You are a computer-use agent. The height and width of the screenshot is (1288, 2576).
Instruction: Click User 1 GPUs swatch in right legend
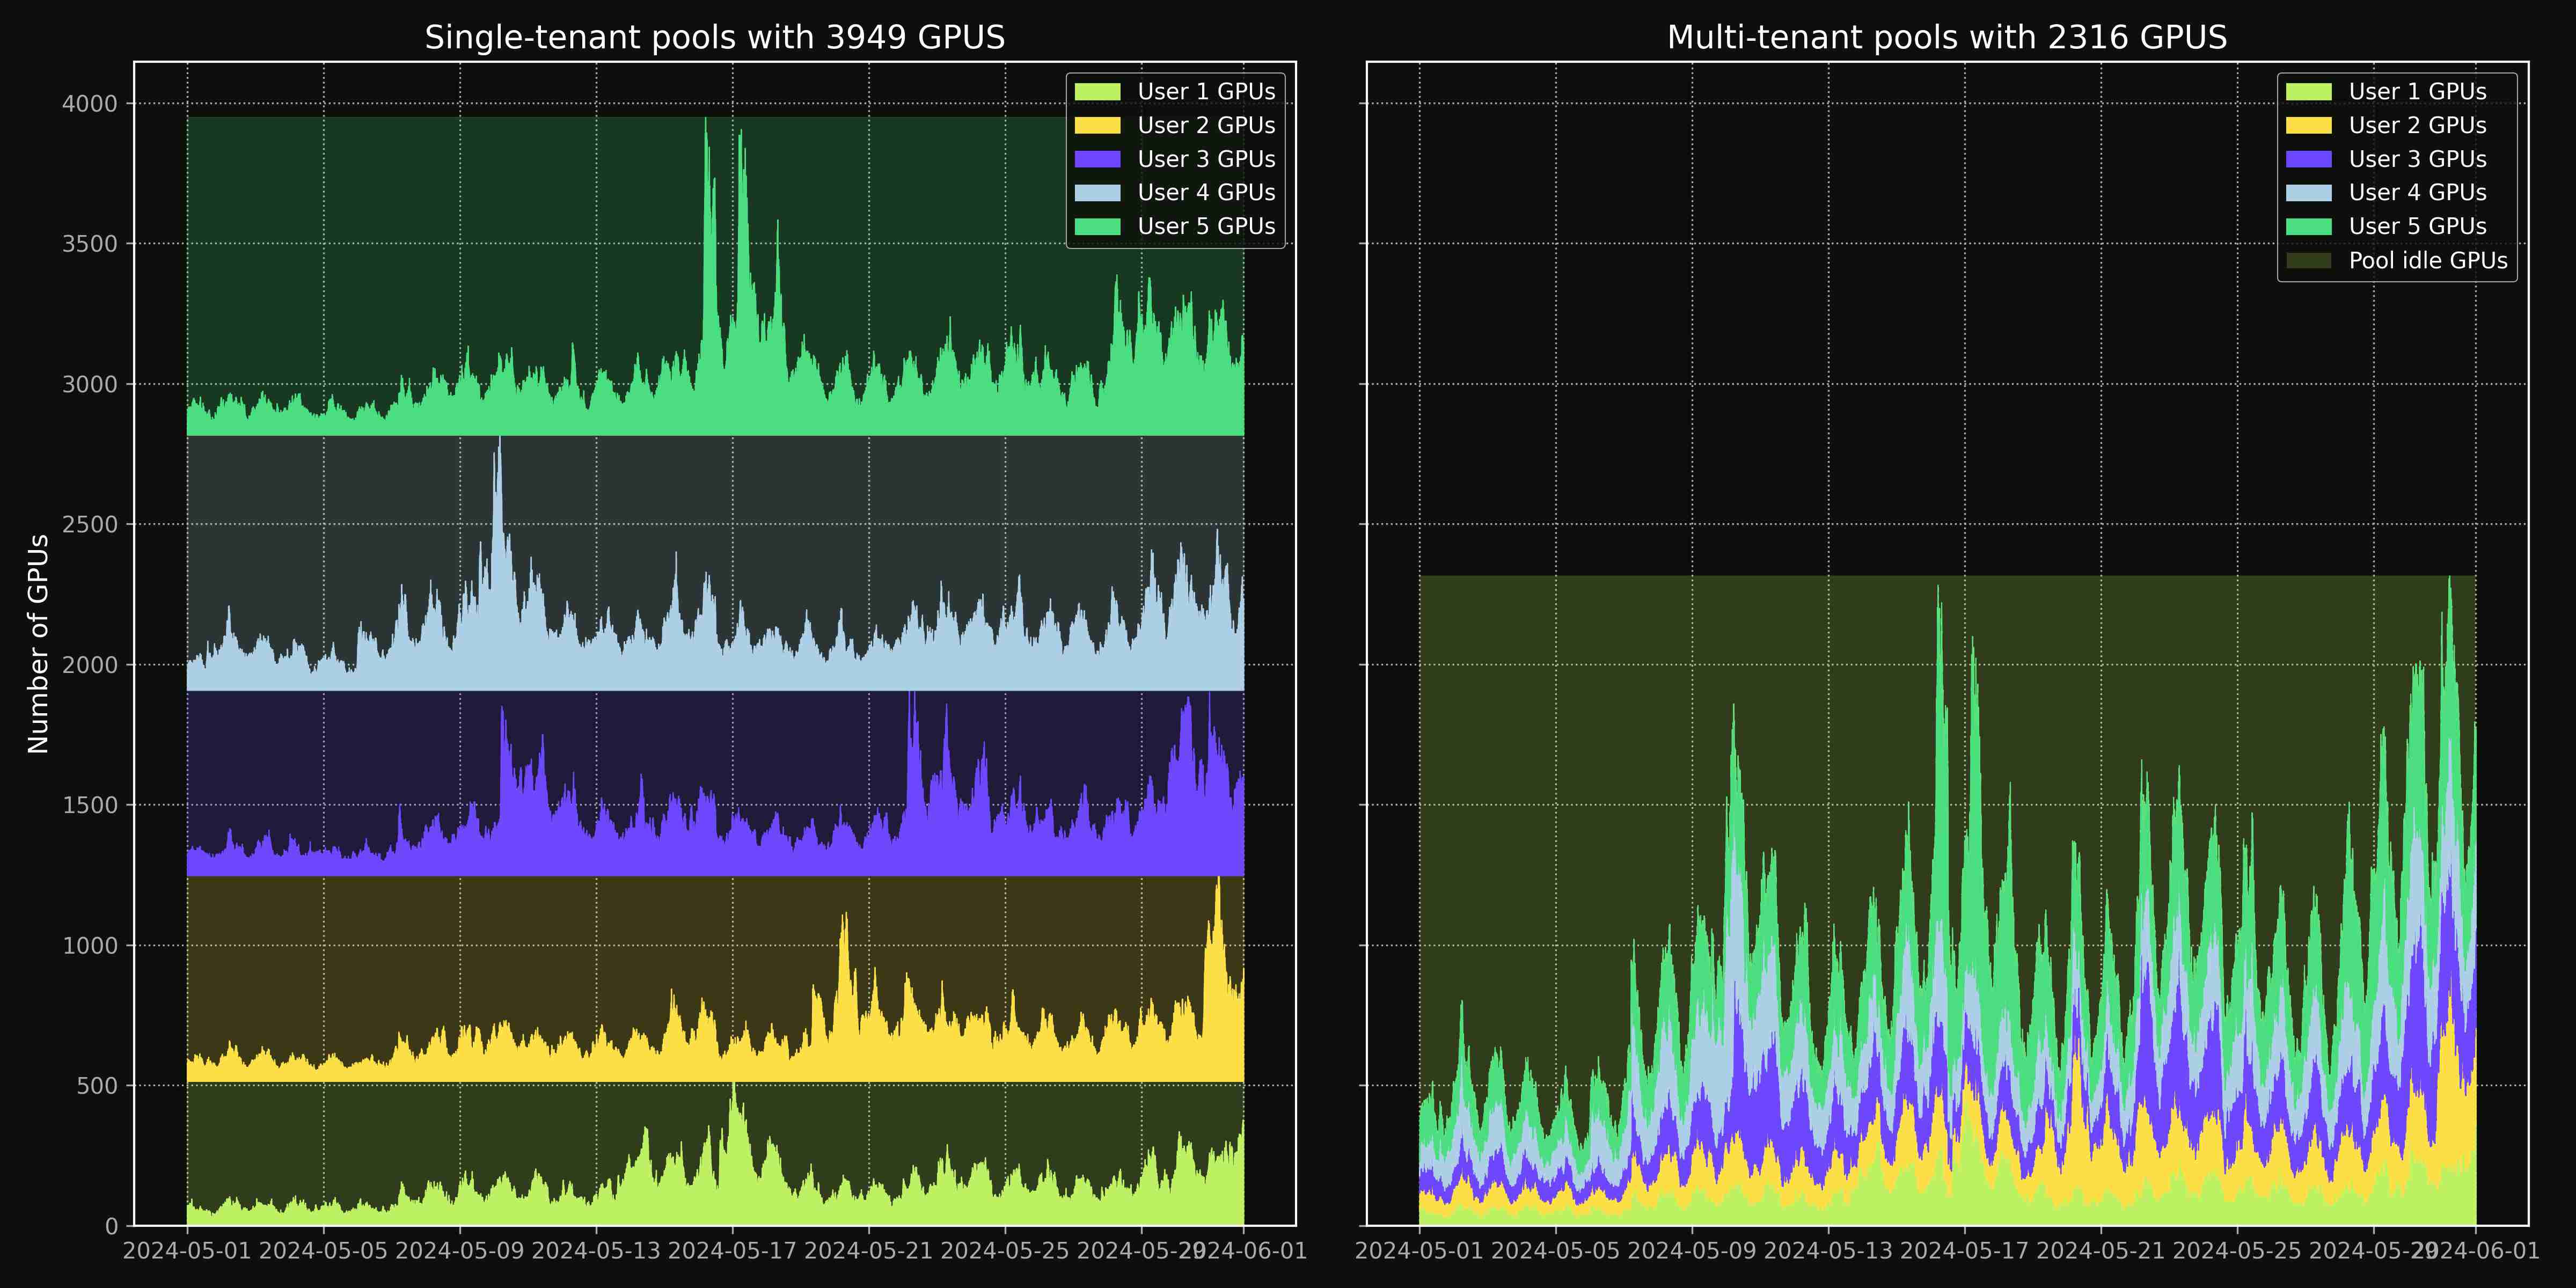(x=2309, y=92)
